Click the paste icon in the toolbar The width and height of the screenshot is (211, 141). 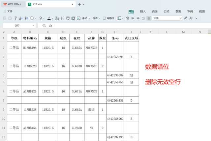5,18
